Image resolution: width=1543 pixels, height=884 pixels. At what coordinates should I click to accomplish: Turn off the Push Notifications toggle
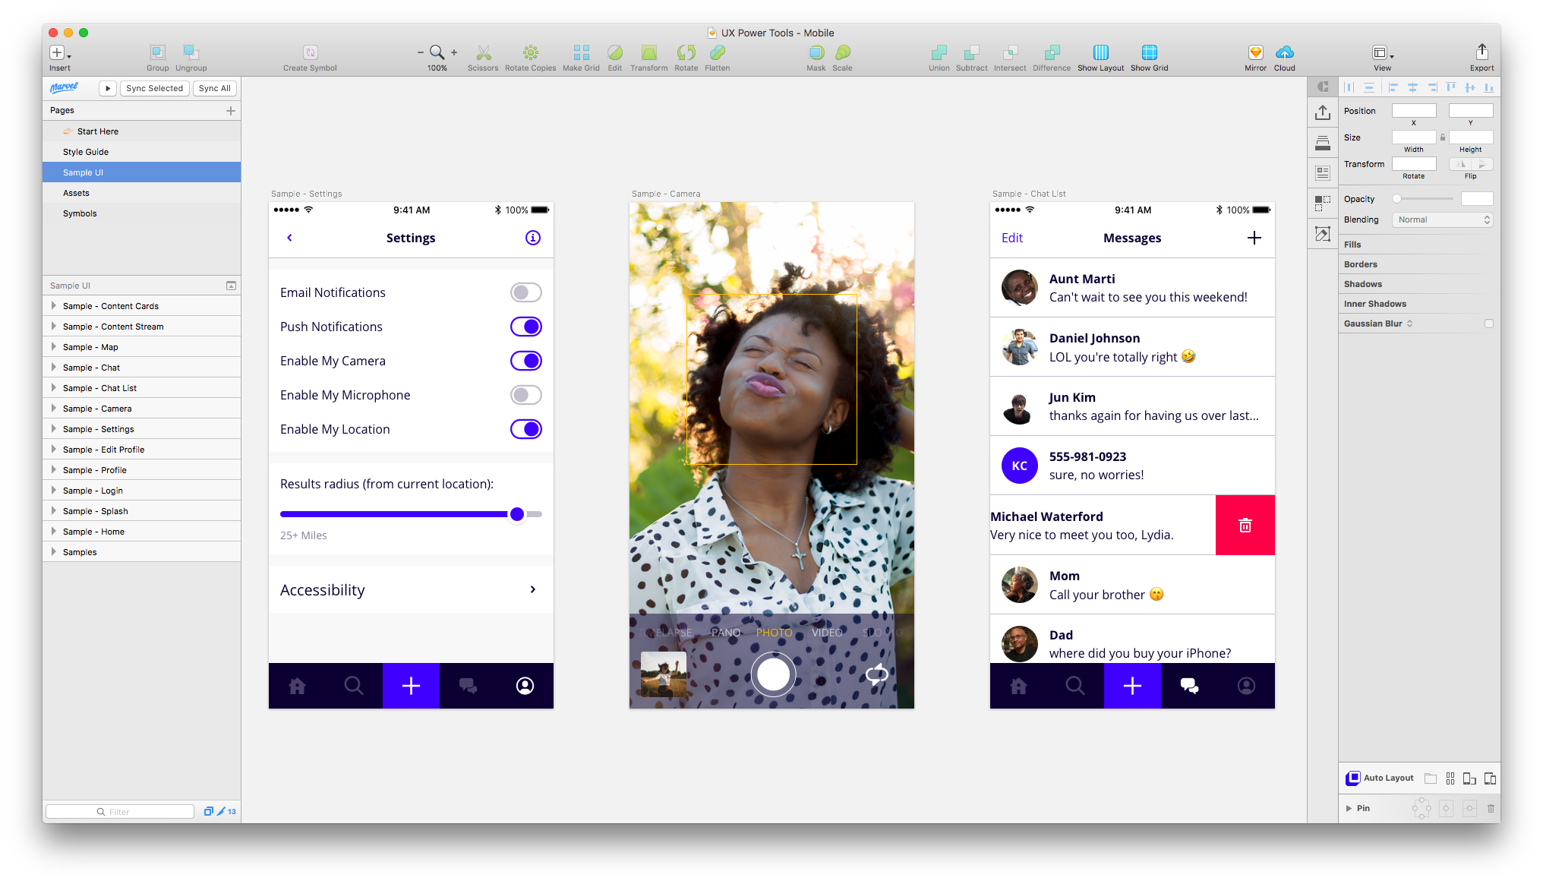(x=526, y=327)
